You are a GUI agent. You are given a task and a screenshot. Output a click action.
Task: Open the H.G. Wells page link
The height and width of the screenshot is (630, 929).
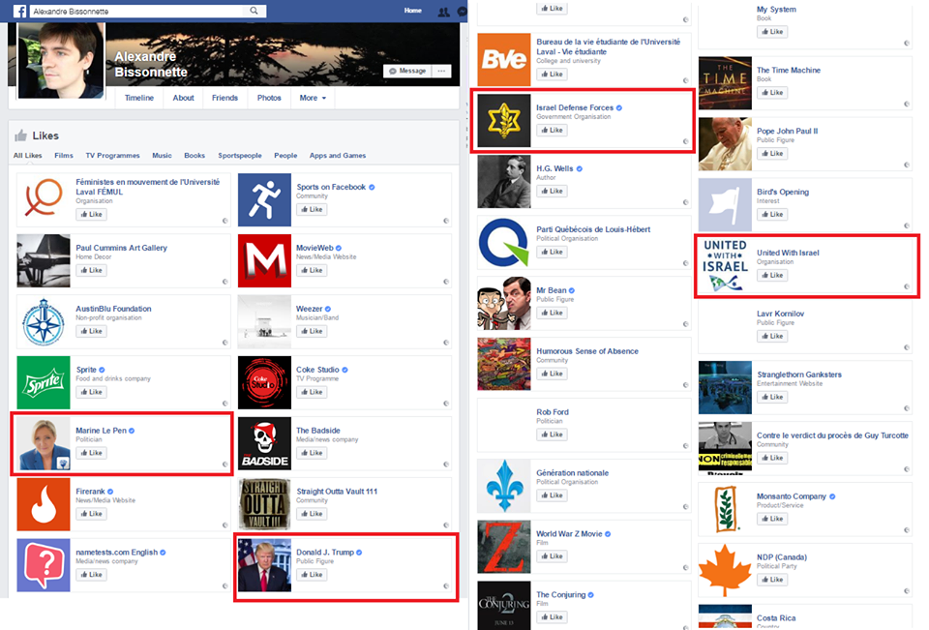[554, 168]
